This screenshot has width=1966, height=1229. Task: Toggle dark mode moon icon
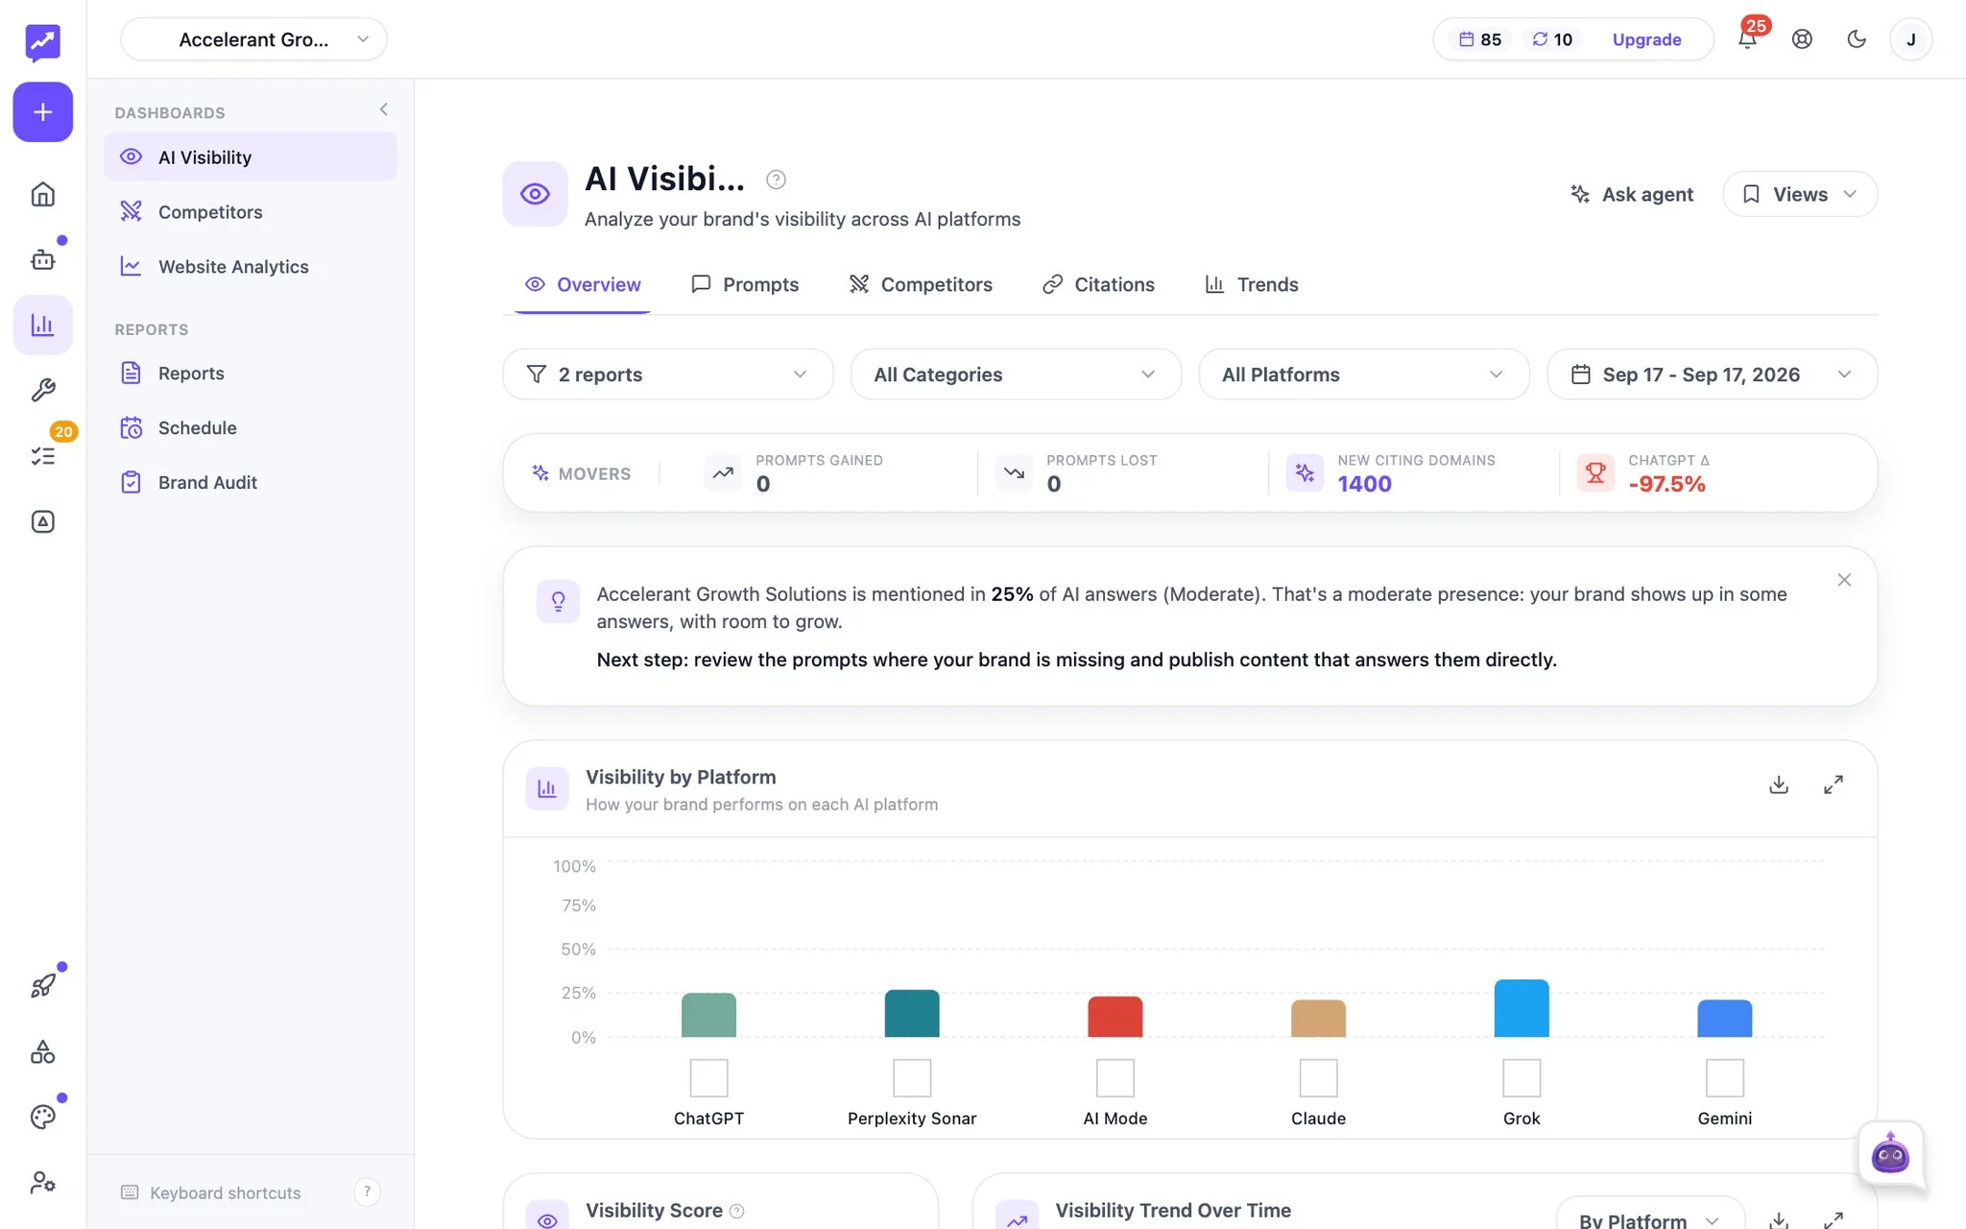[1857, 39]
